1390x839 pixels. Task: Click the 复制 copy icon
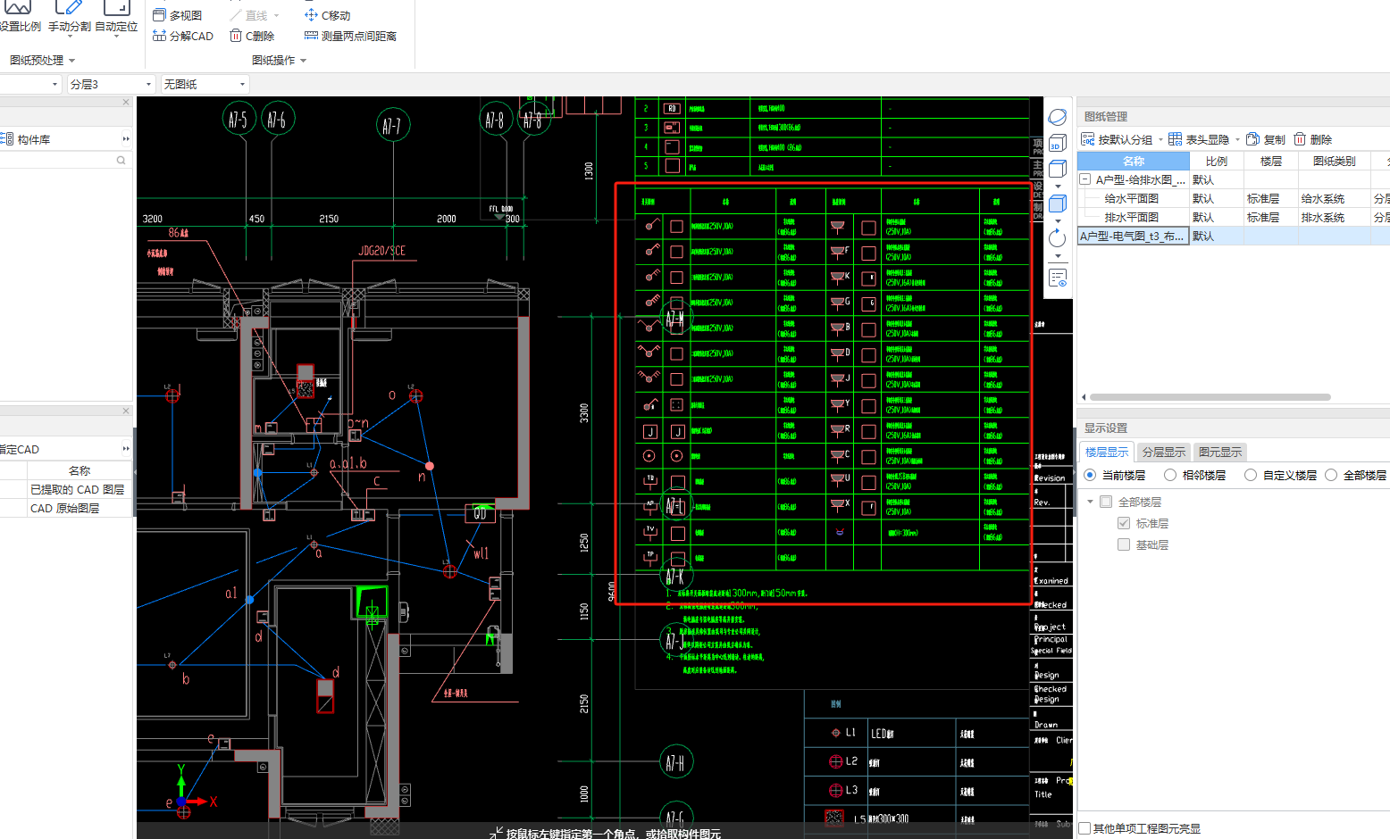click(1253, 139)
